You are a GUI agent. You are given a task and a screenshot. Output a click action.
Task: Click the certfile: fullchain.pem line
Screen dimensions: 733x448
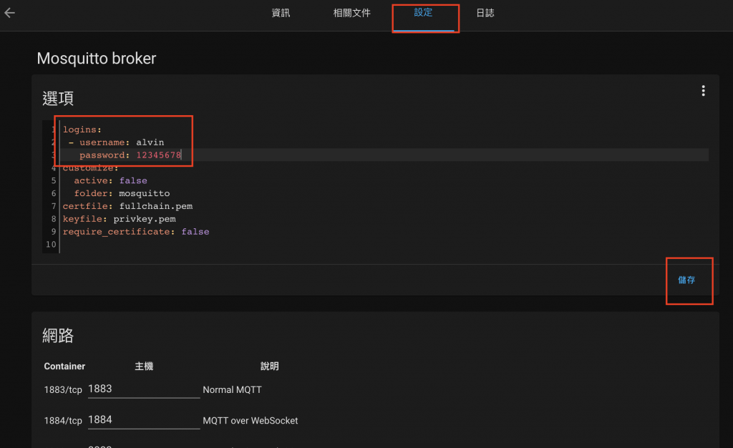pos(127,207)
